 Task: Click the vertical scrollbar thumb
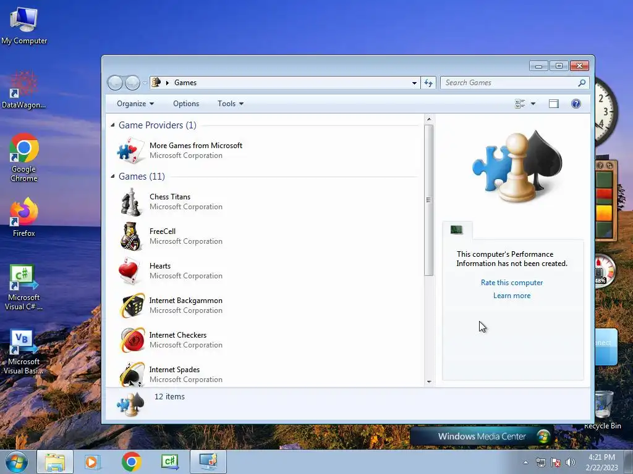coord(429,200)
